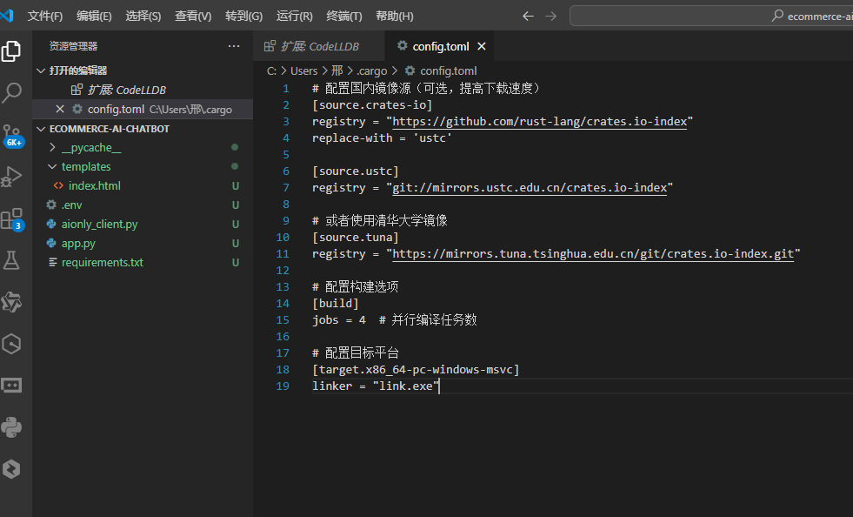Open the 终端(T) menu
This screenshot has height=517, width=853.
coord(343,17)
